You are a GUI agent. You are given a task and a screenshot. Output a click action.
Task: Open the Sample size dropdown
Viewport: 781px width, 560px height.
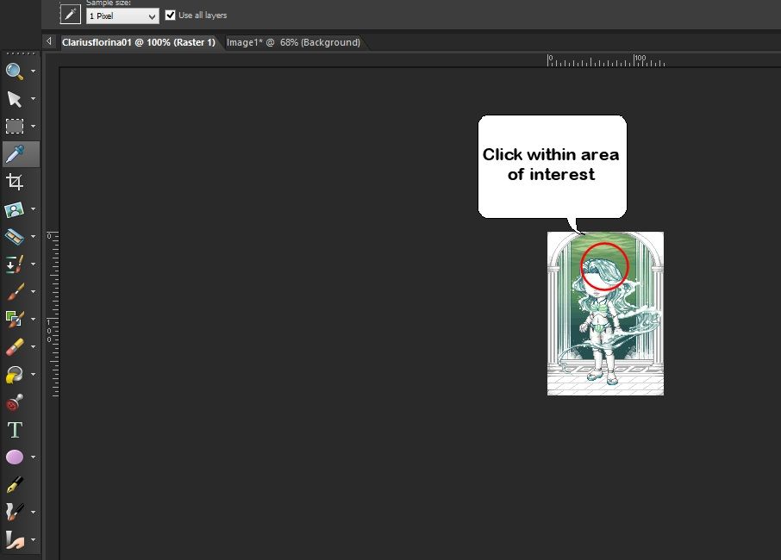pos(122,16)
